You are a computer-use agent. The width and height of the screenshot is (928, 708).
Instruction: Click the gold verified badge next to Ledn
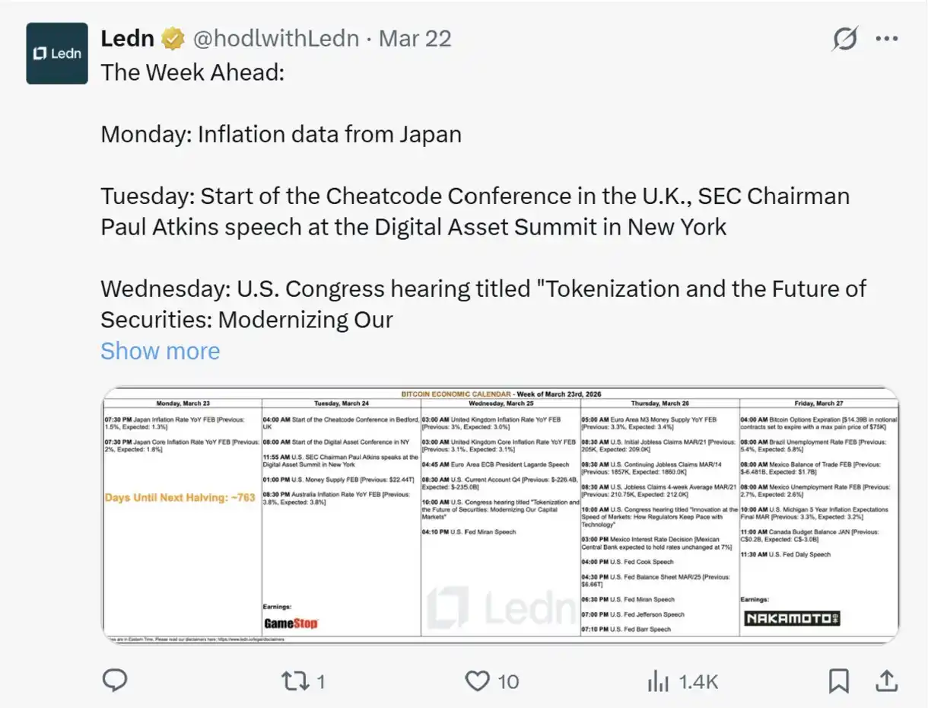coord(173,37)
